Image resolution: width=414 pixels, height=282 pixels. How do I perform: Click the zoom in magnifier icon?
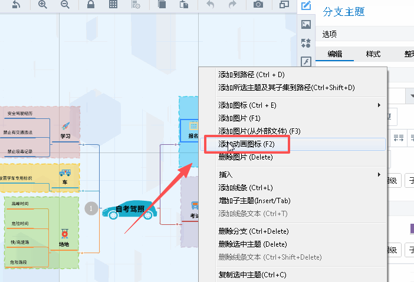42,5
